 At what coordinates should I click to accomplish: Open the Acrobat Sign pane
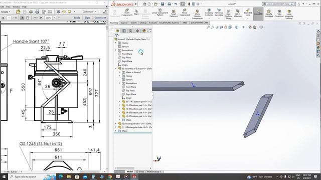(87, 18)
